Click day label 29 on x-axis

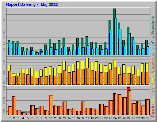tap(138, 118)
